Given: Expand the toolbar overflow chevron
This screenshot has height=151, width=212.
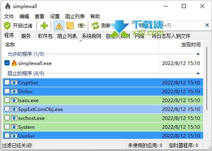Looking at the screenshot, I should click(x=133, y=23).
